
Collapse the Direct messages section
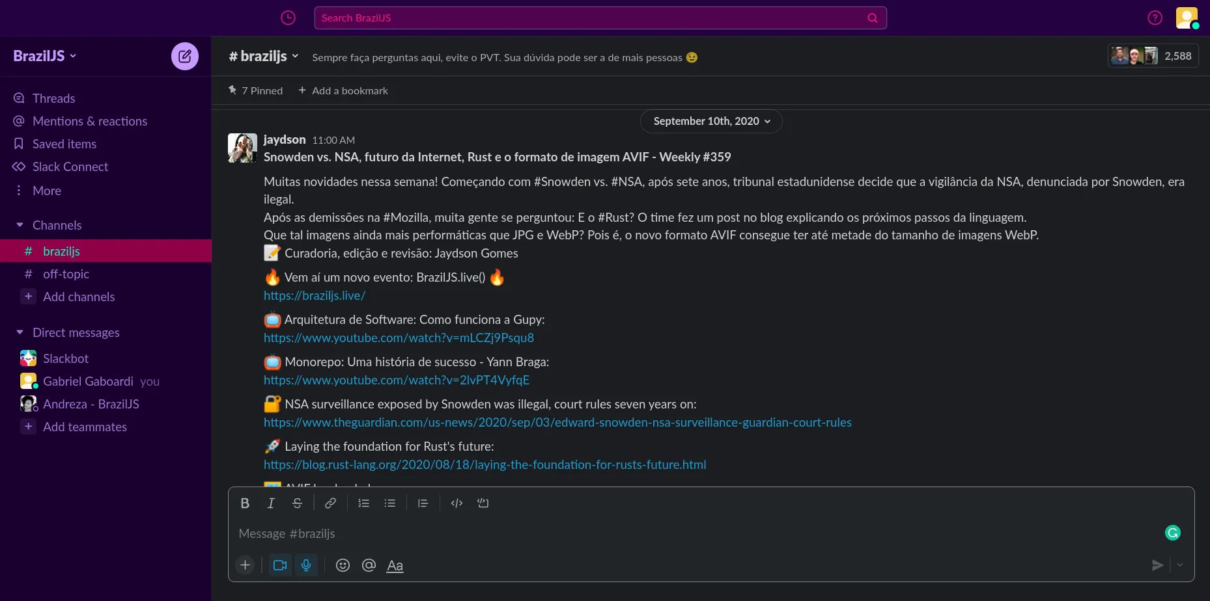pyautogui.click(x=20, y=332)
